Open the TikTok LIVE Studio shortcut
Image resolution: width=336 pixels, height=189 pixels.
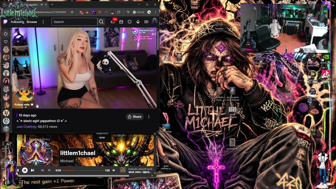point(325,77)
